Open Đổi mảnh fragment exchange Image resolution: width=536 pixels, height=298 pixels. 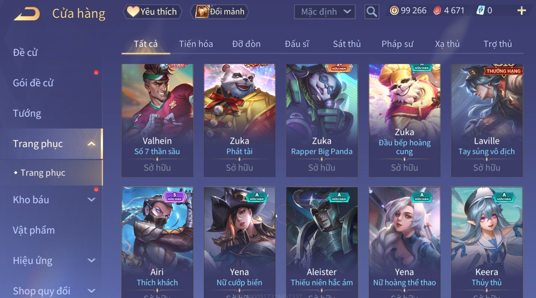pos(219,12)
